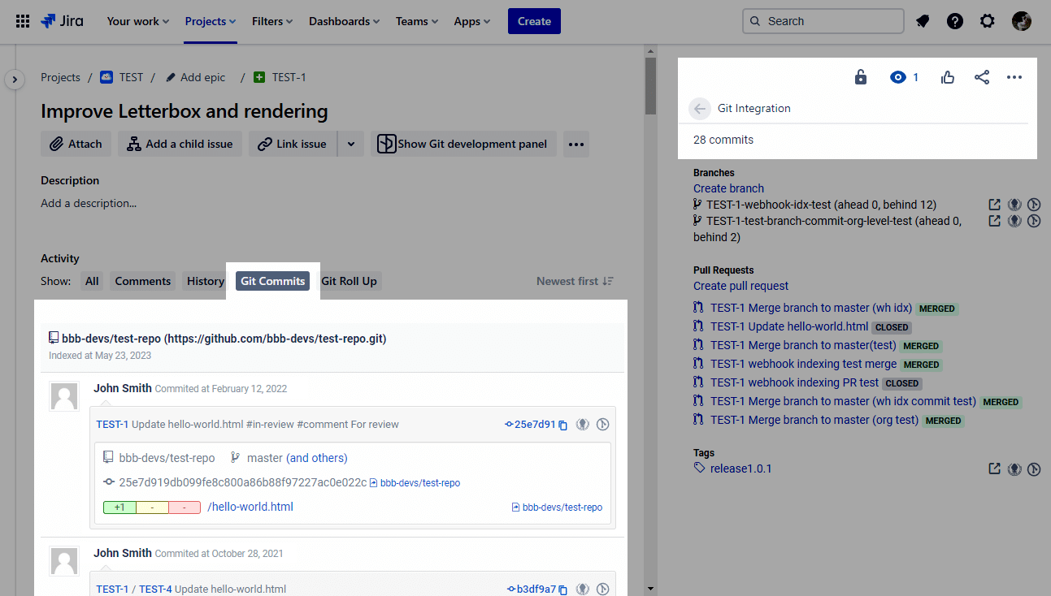
Task: Click the Jira logo
Action: tap(62, 21)
